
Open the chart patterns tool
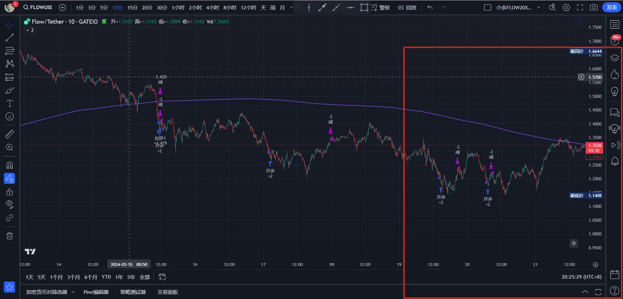[10, 64]
